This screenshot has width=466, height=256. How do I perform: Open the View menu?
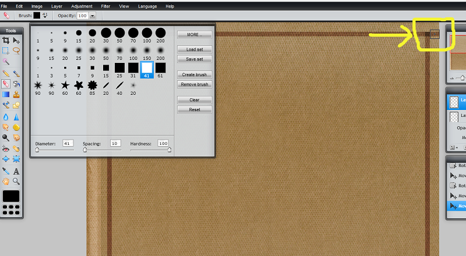(x=124, y=6)
